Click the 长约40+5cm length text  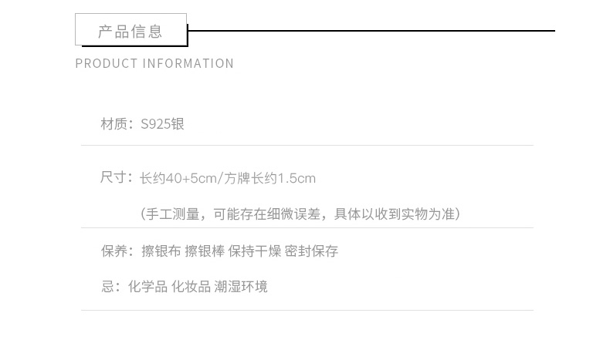point(178,179)
